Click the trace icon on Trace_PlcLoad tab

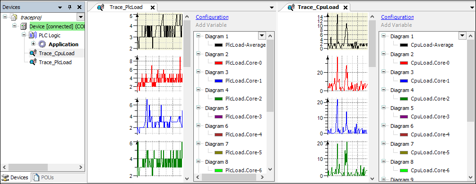click(x=101, y=7)
